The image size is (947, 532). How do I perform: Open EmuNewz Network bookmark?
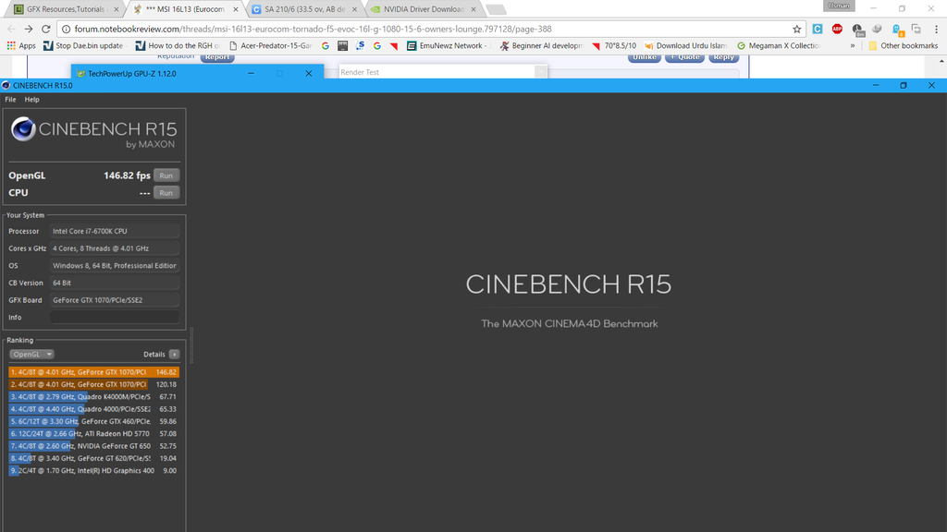click(447, 46)
